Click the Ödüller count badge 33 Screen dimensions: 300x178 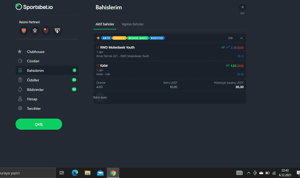click(x=74, y=80)
